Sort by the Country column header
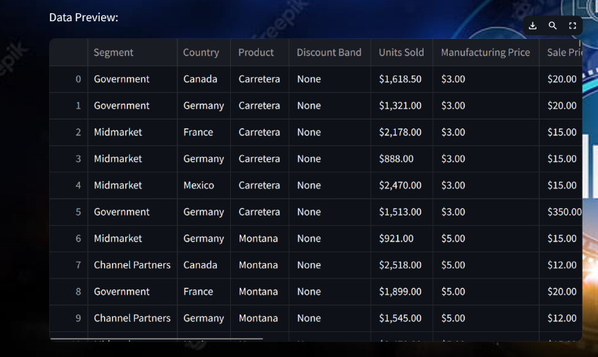The width and height of the screenshot is (598, 357). (204, 52)
